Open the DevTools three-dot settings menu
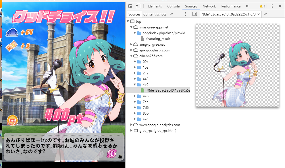 272,6
